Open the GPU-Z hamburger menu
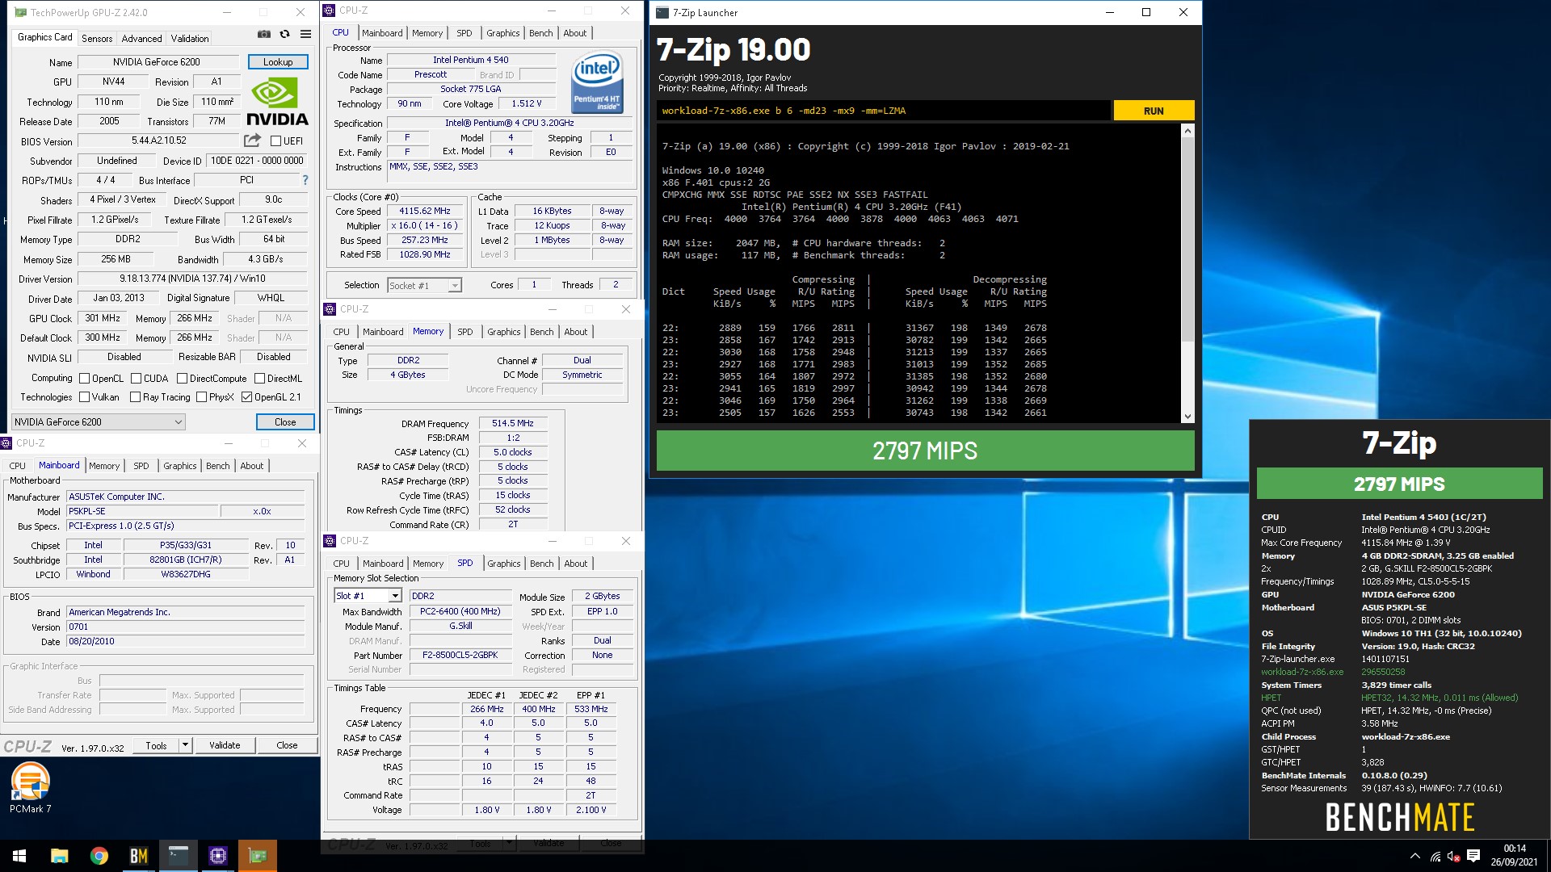The height and width of the screenshot is (872, 1551). (x=305, y=34)
